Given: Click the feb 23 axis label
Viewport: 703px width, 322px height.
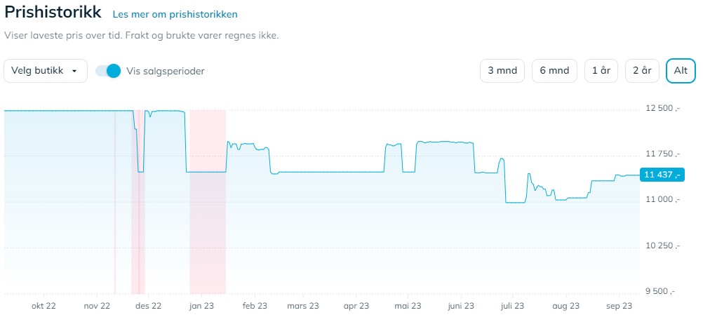Looking at the screenshot, I should 255,306.
